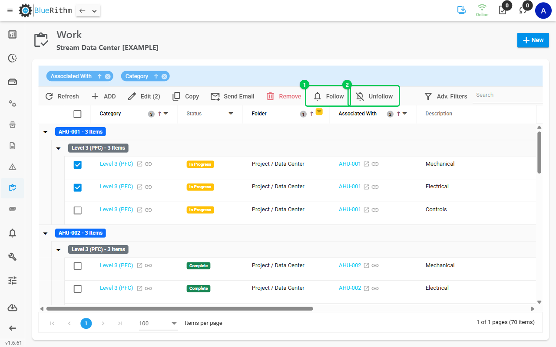Click the Search input field
This screenshot has width=556, height=347.
[x=507, y=95]
